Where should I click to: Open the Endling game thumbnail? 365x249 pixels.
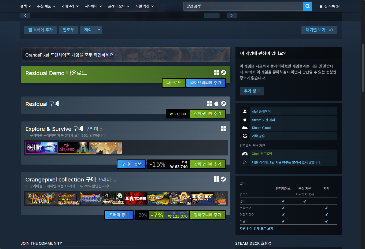pyautogui.click(x=42, y=148)
